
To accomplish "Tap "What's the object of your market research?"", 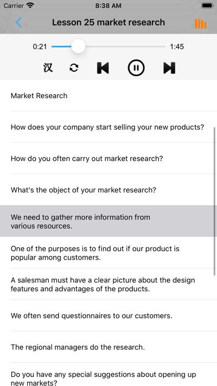I will point(108,190).
